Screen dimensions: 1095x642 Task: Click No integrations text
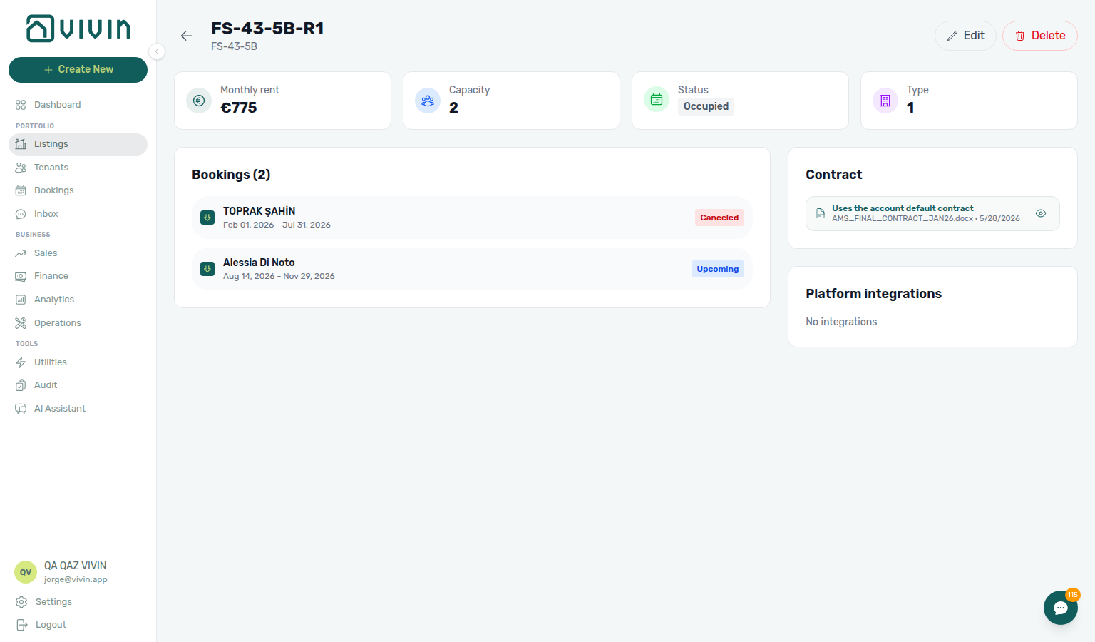841,322
